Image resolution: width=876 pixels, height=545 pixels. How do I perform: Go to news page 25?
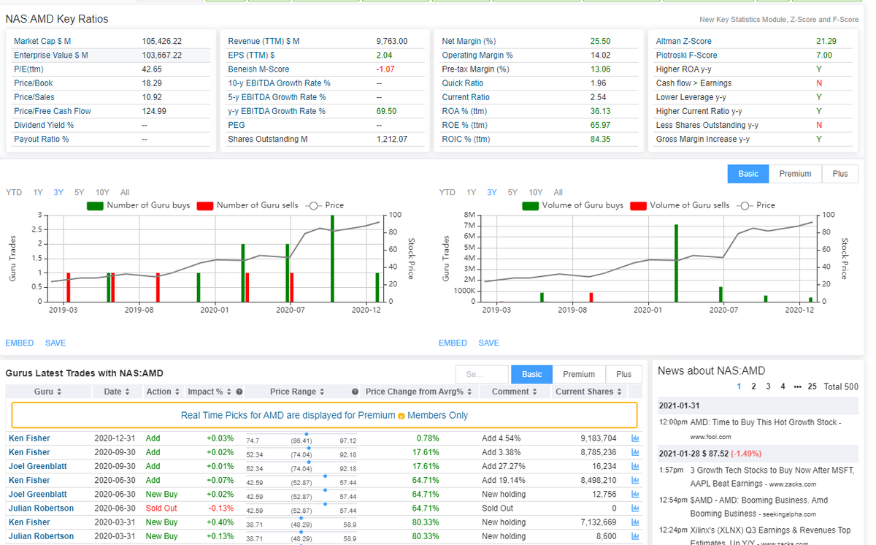(812, 386)
